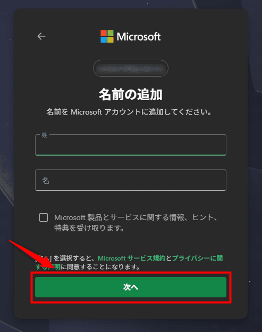Screen dimensions: 262x332
Task: Select the blurred account email pill
Action: pos(131,68)
